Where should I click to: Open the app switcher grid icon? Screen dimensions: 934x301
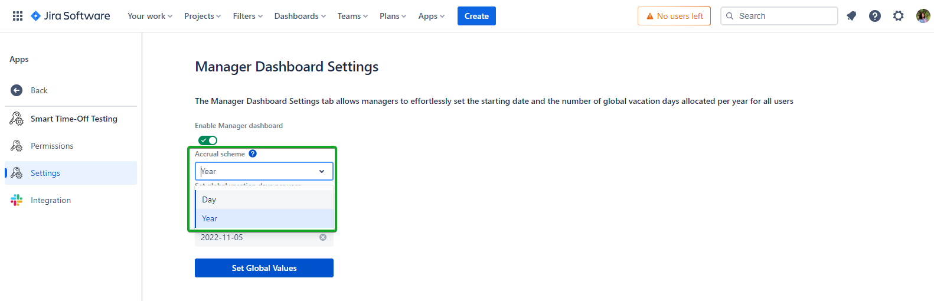click(x=18, y=16)
